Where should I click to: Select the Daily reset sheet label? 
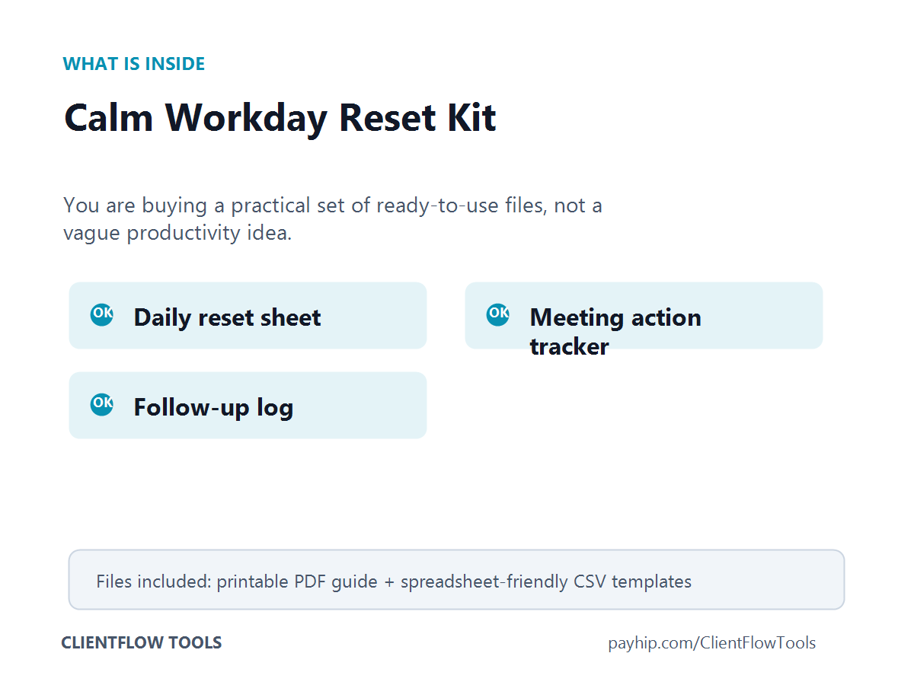[227, 317]
